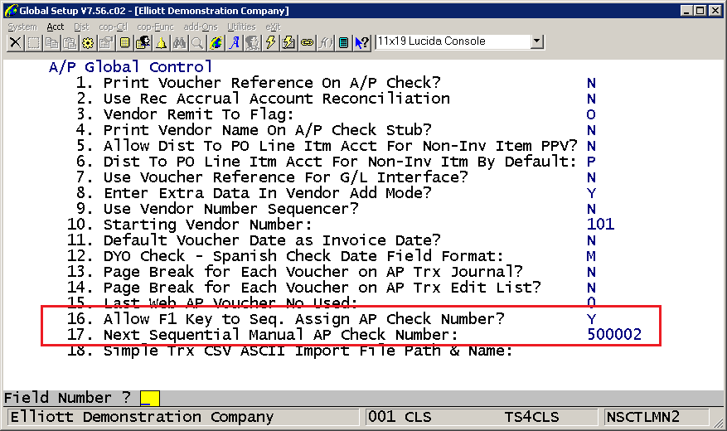Click the paste clipboard toolbar icon
This screenshot has height=431, width=727.
[x=70, y=42]
